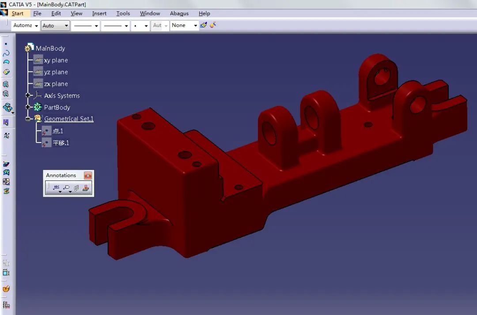Viewport: 477px width, 315px height.
Task: Open the large assembled-blocks tool icon
Action: (x=8, y=108)
